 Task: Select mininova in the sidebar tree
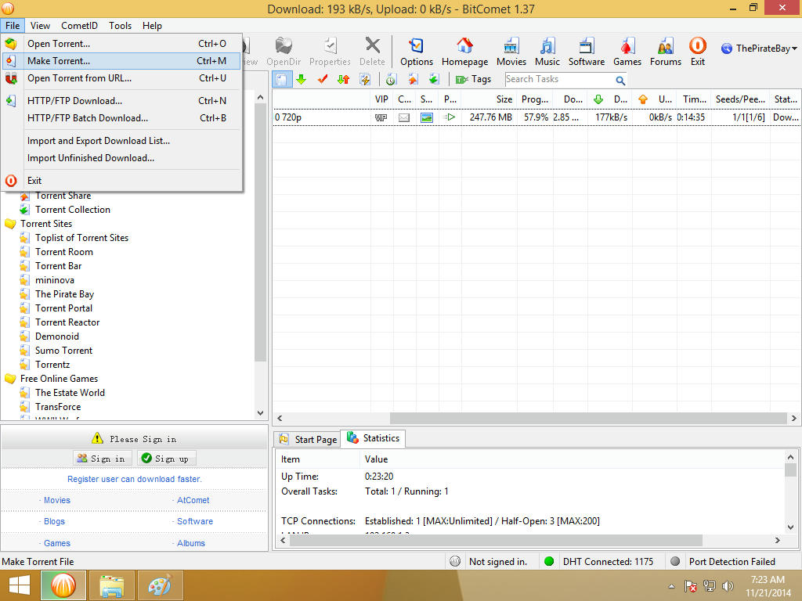[55, 280]
